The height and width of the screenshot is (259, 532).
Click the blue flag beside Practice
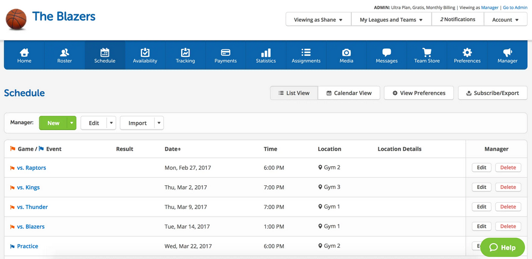12,246
